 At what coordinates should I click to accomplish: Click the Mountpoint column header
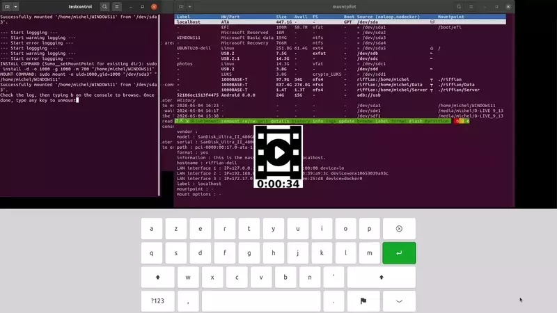[x=450, y=17]
